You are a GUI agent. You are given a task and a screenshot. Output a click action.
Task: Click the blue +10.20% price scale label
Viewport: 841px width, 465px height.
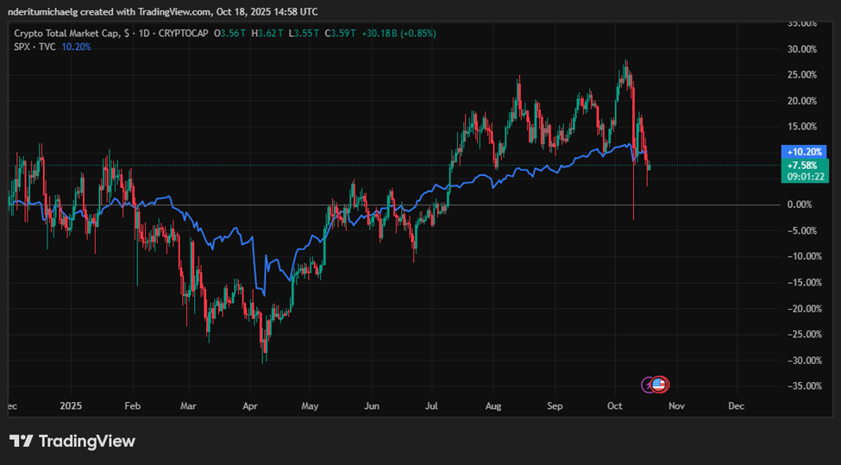tap(804, 152)
